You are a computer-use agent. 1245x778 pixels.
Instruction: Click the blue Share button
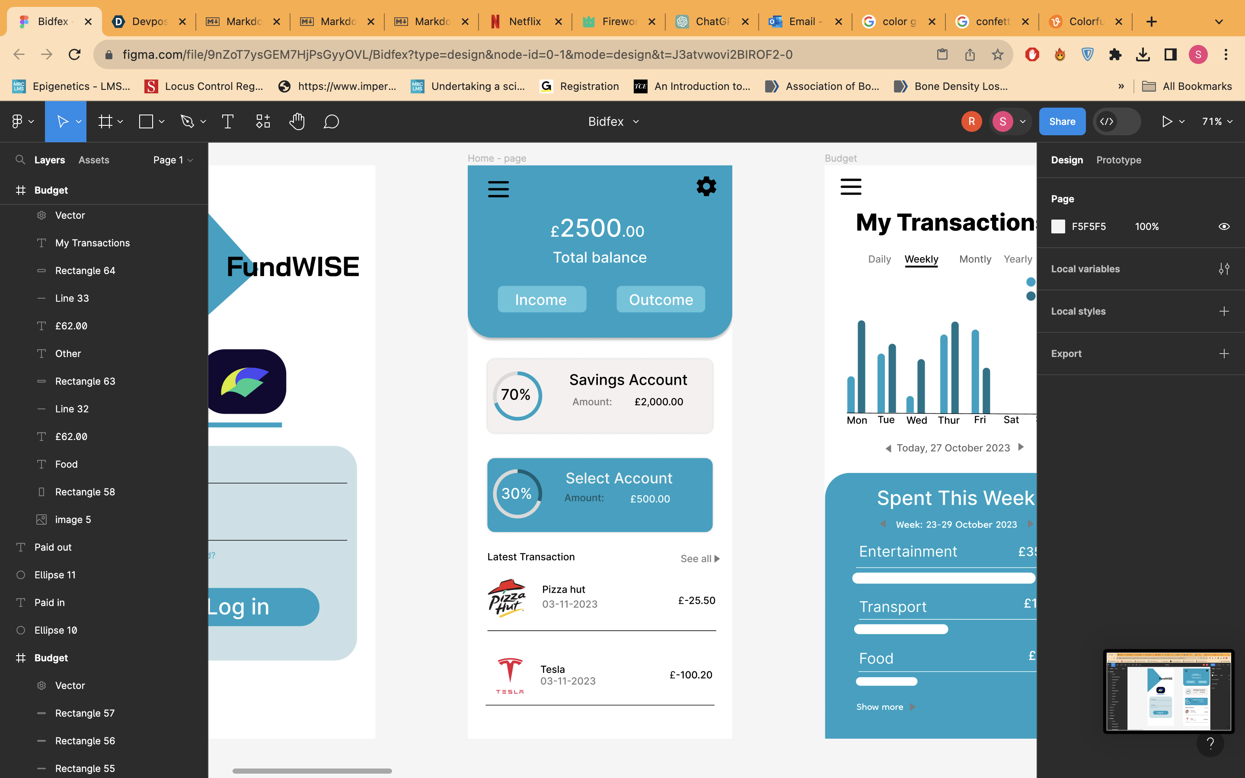point(1062,121)
